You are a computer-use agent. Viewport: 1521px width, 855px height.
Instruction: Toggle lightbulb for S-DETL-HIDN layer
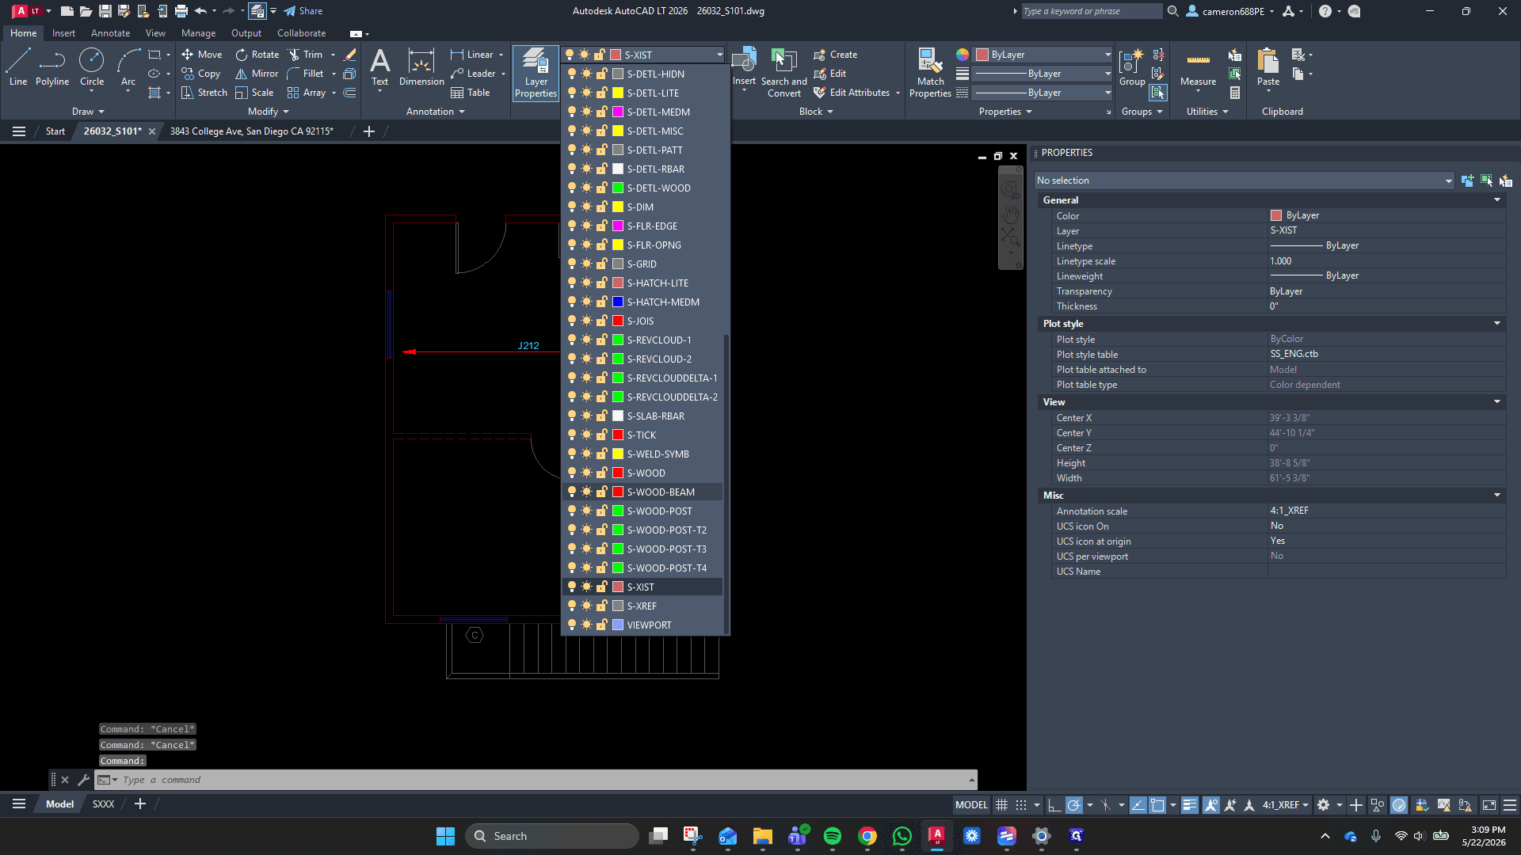coord(572,74)
